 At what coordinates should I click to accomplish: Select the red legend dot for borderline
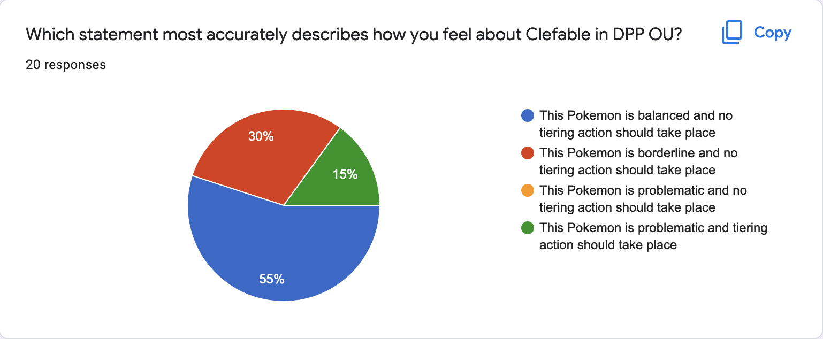tap(528, 153)
